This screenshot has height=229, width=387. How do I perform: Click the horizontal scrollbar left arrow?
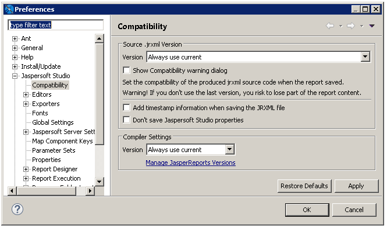tap(12, 191)
